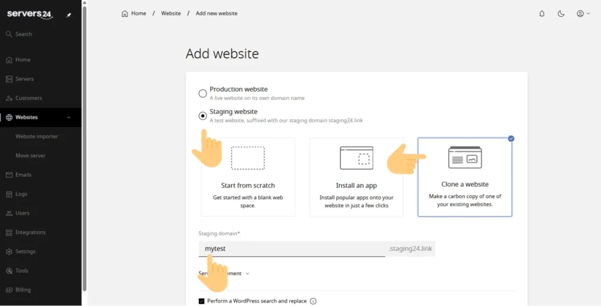This screenshot has height=306, width=601.
Task: Click the sidebar vertical scrollbar
Action: click(85, 148)
